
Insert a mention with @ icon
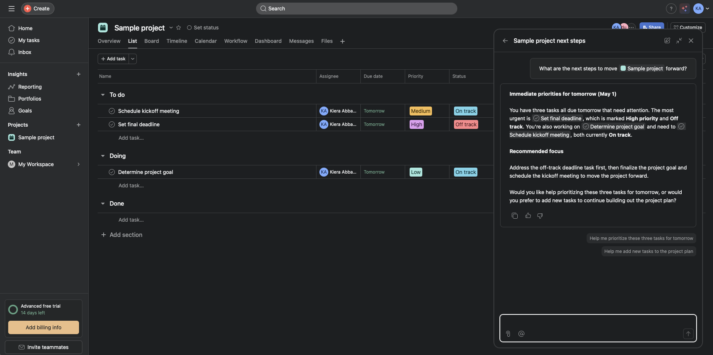coord(521,334)
